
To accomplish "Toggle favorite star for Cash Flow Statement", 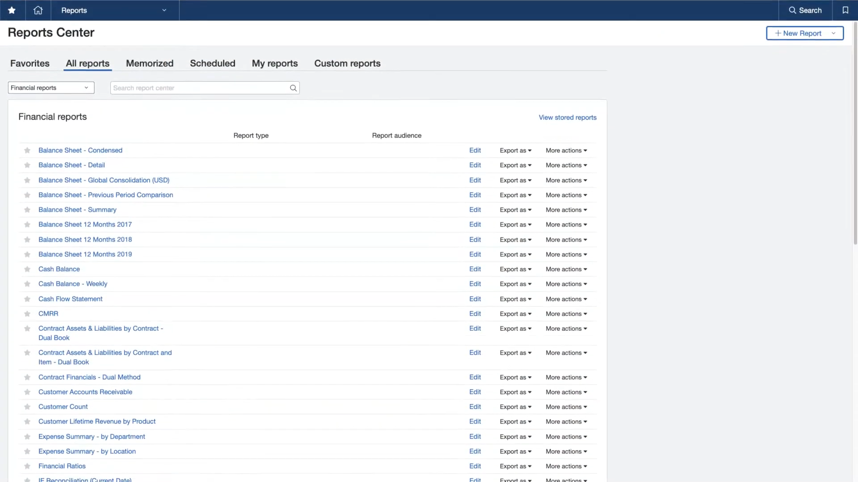I will coord(27,299).
